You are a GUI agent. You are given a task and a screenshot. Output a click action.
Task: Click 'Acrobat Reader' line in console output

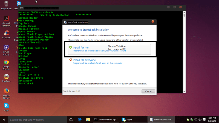coord(28,18)
